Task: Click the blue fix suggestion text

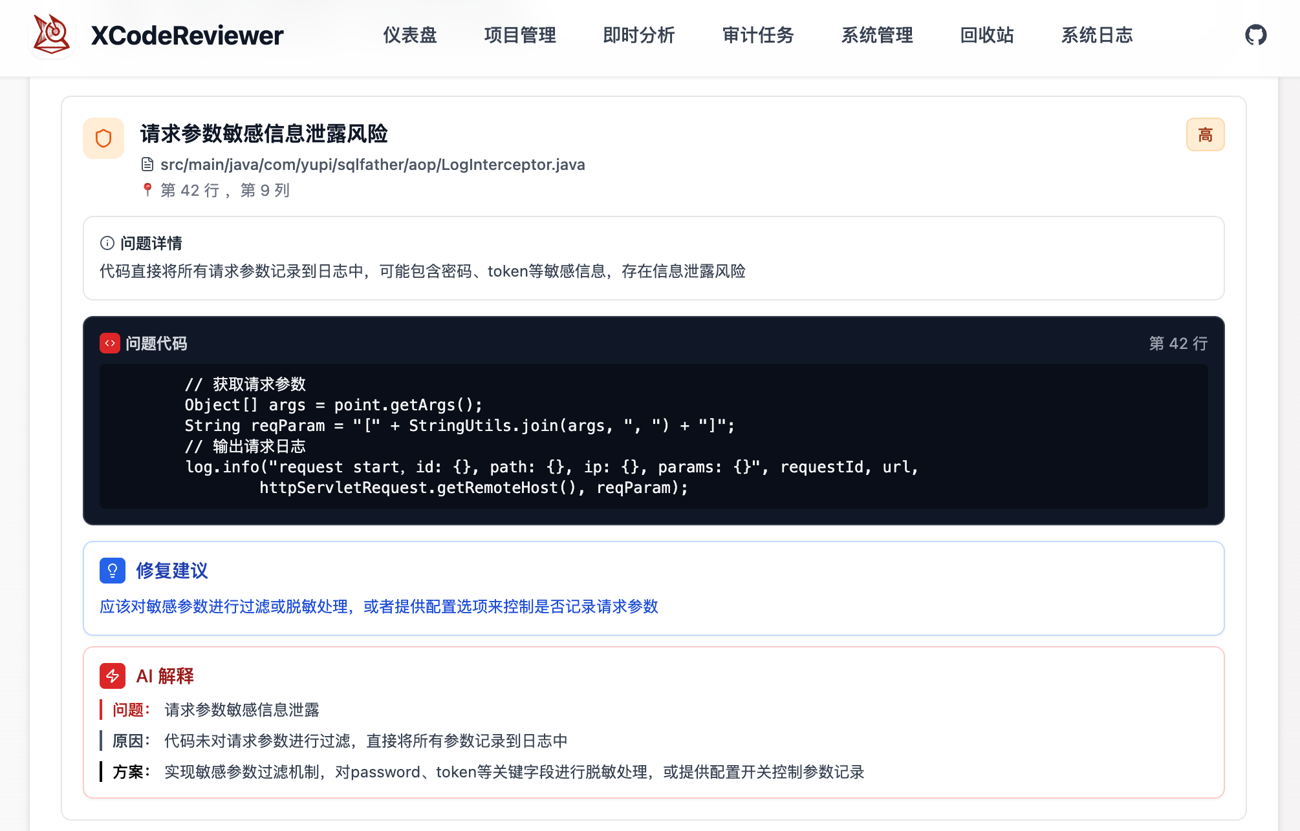Action: 379,607
